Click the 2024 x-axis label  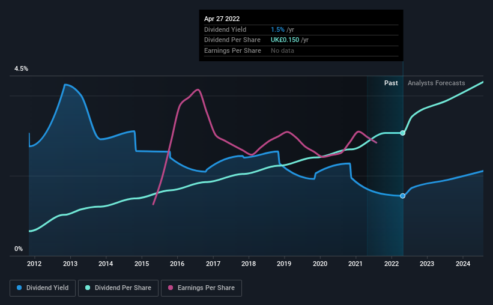tap(463, 264)
